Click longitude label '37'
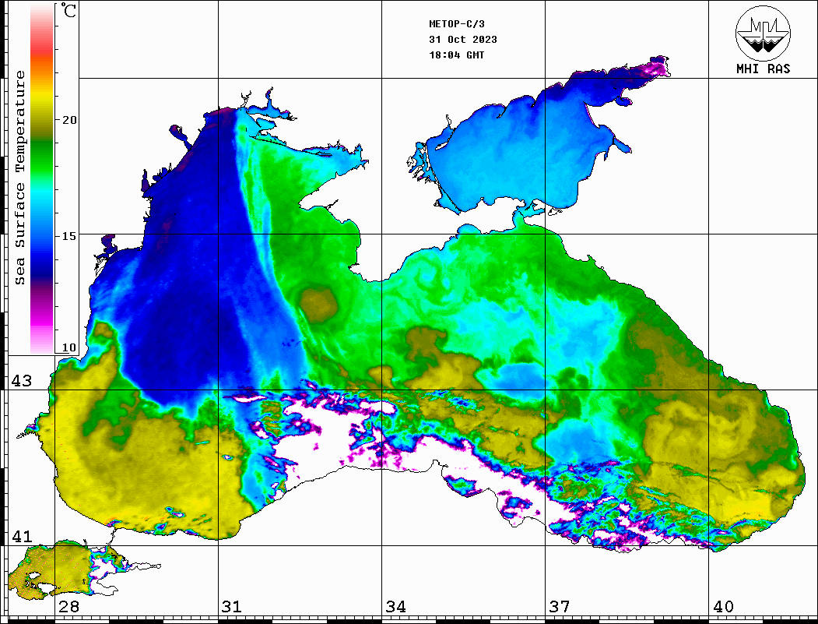 point(560,607)
